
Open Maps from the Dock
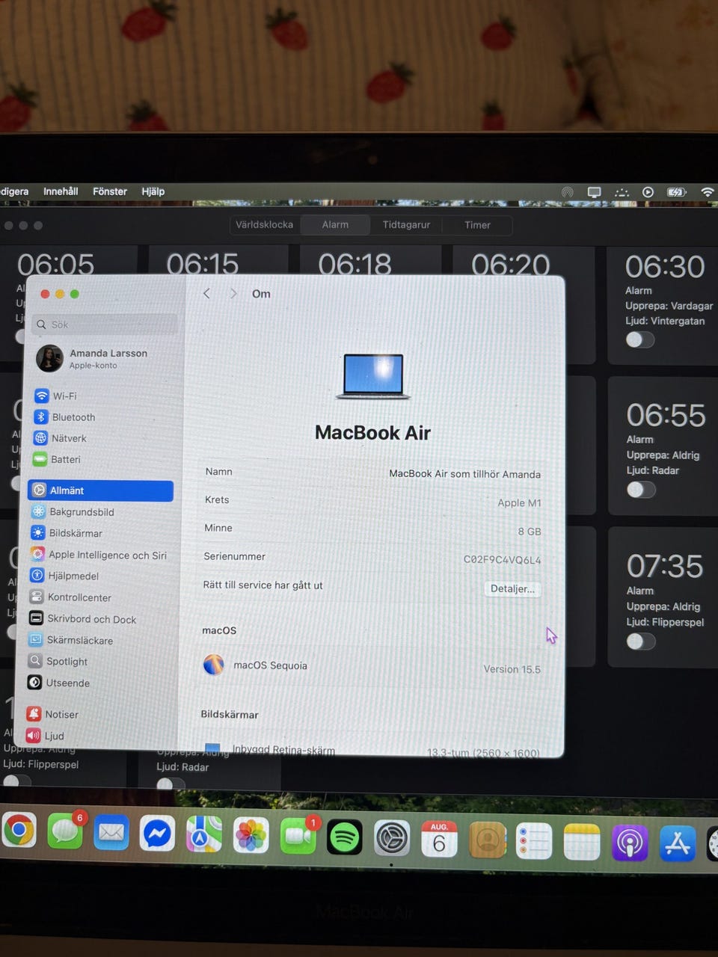point(204,834)
